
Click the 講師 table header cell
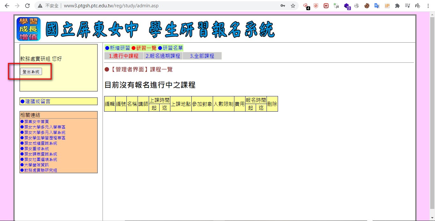(143, 104)
